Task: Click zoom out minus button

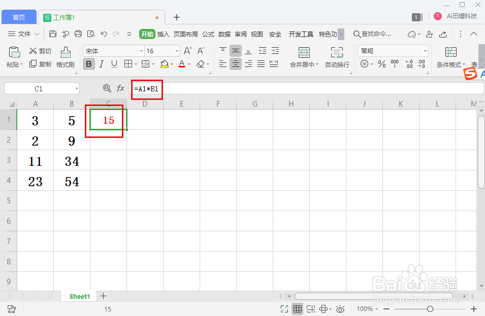Action: [x=386, y=308]
